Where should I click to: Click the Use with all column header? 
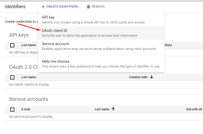(194, 109)
